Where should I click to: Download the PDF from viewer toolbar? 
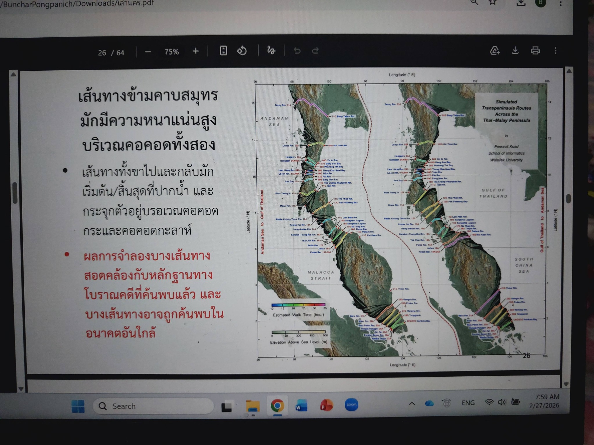[x=515, y=50]
